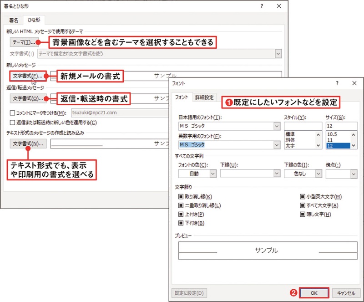Open the 日本語用のフォント dropdown

click(276, 126)
